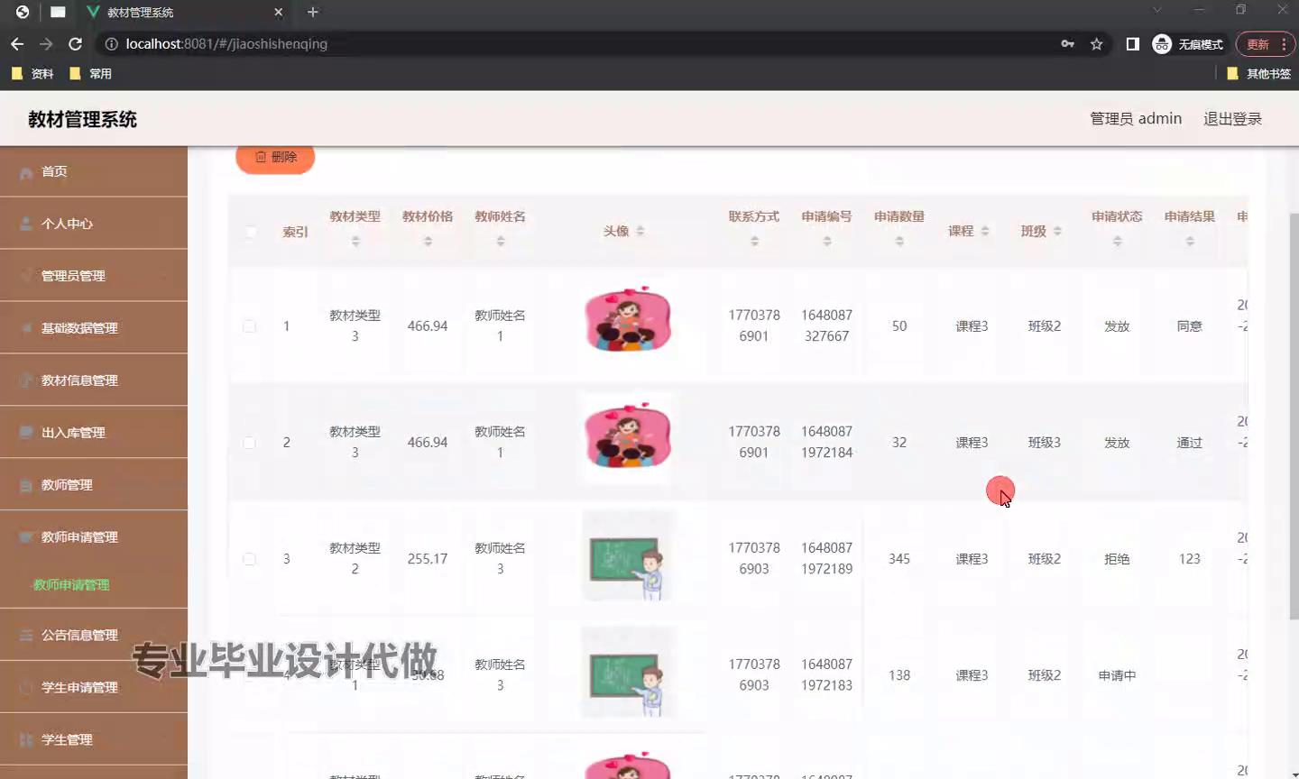Screen dimensions: 1299x779
Task: Click the password key icon
Action: (x=1068, y=43)
